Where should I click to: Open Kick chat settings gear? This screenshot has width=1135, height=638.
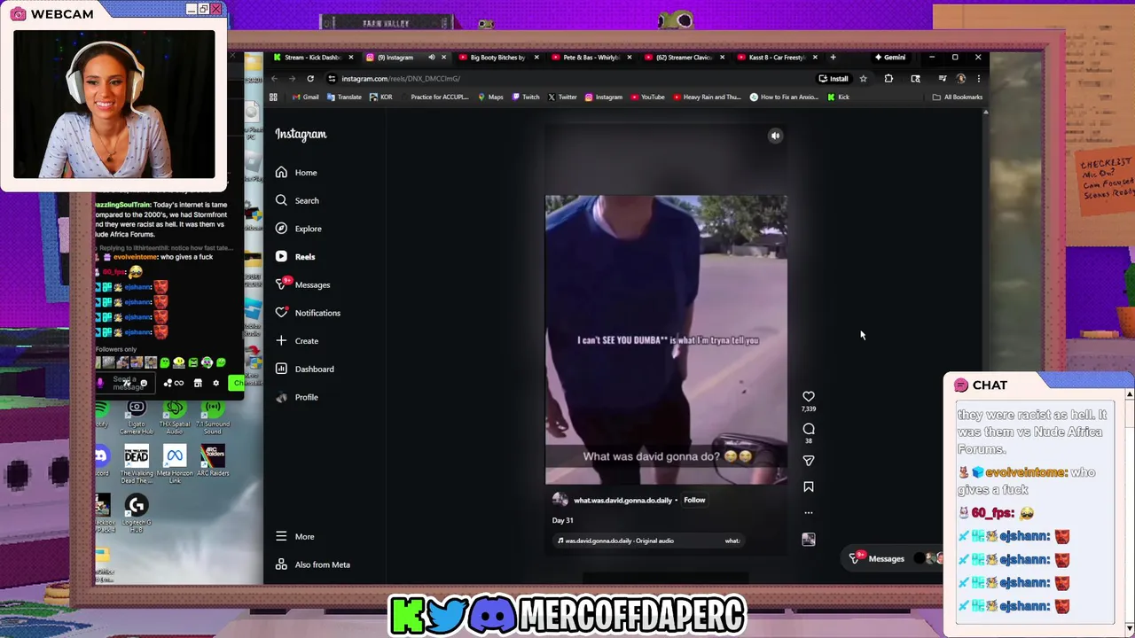point(215,383)
